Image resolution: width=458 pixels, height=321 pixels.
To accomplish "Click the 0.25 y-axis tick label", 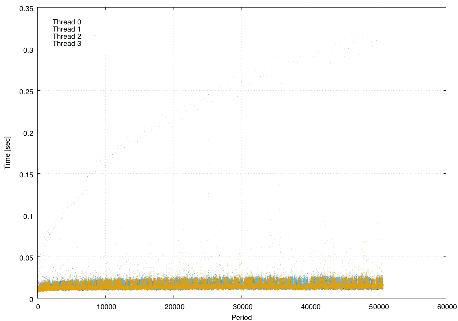I will (26, 91).
